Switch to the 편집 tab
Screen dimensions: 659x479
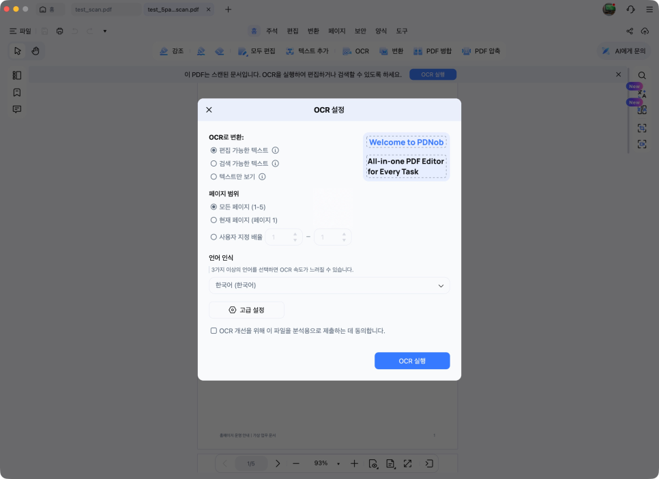(x=293, y=31)
